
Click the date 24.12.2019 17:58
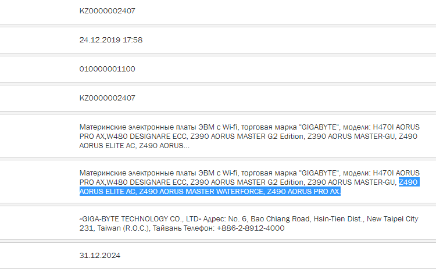(111, 40)
